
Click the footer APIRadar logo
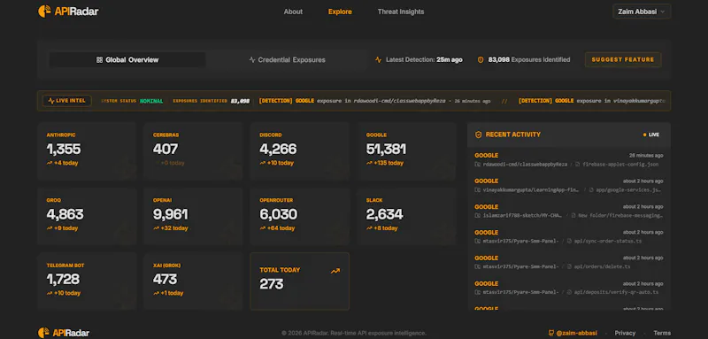(x=64, y=333)
